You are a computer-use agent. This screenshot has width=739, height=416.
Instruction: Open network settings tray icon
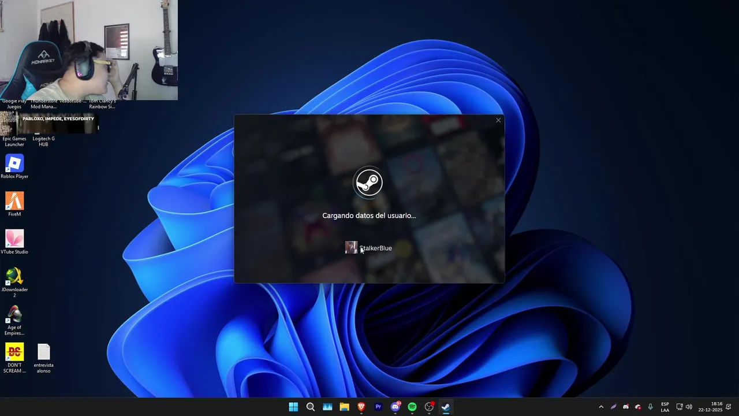pyautogui.click(x=680, y=407)
